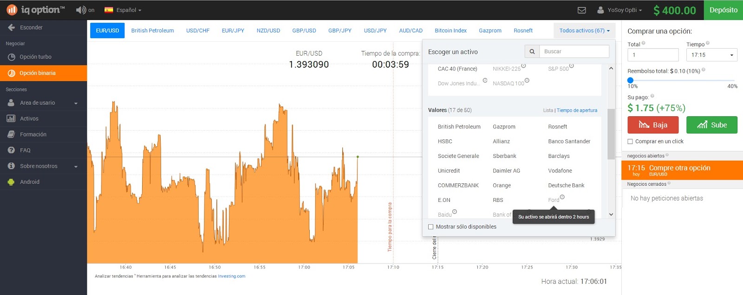Select Banco Santander asset

[569, 141]
